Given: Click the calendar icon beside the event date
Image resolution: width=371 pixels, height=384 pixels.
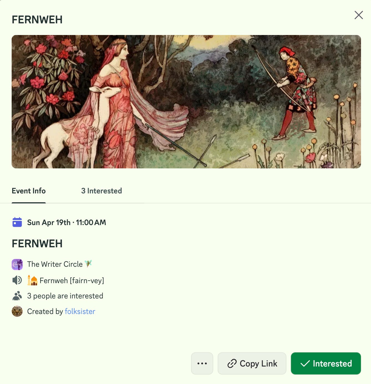Looking at the screenshot, I should tap(17, 222).
